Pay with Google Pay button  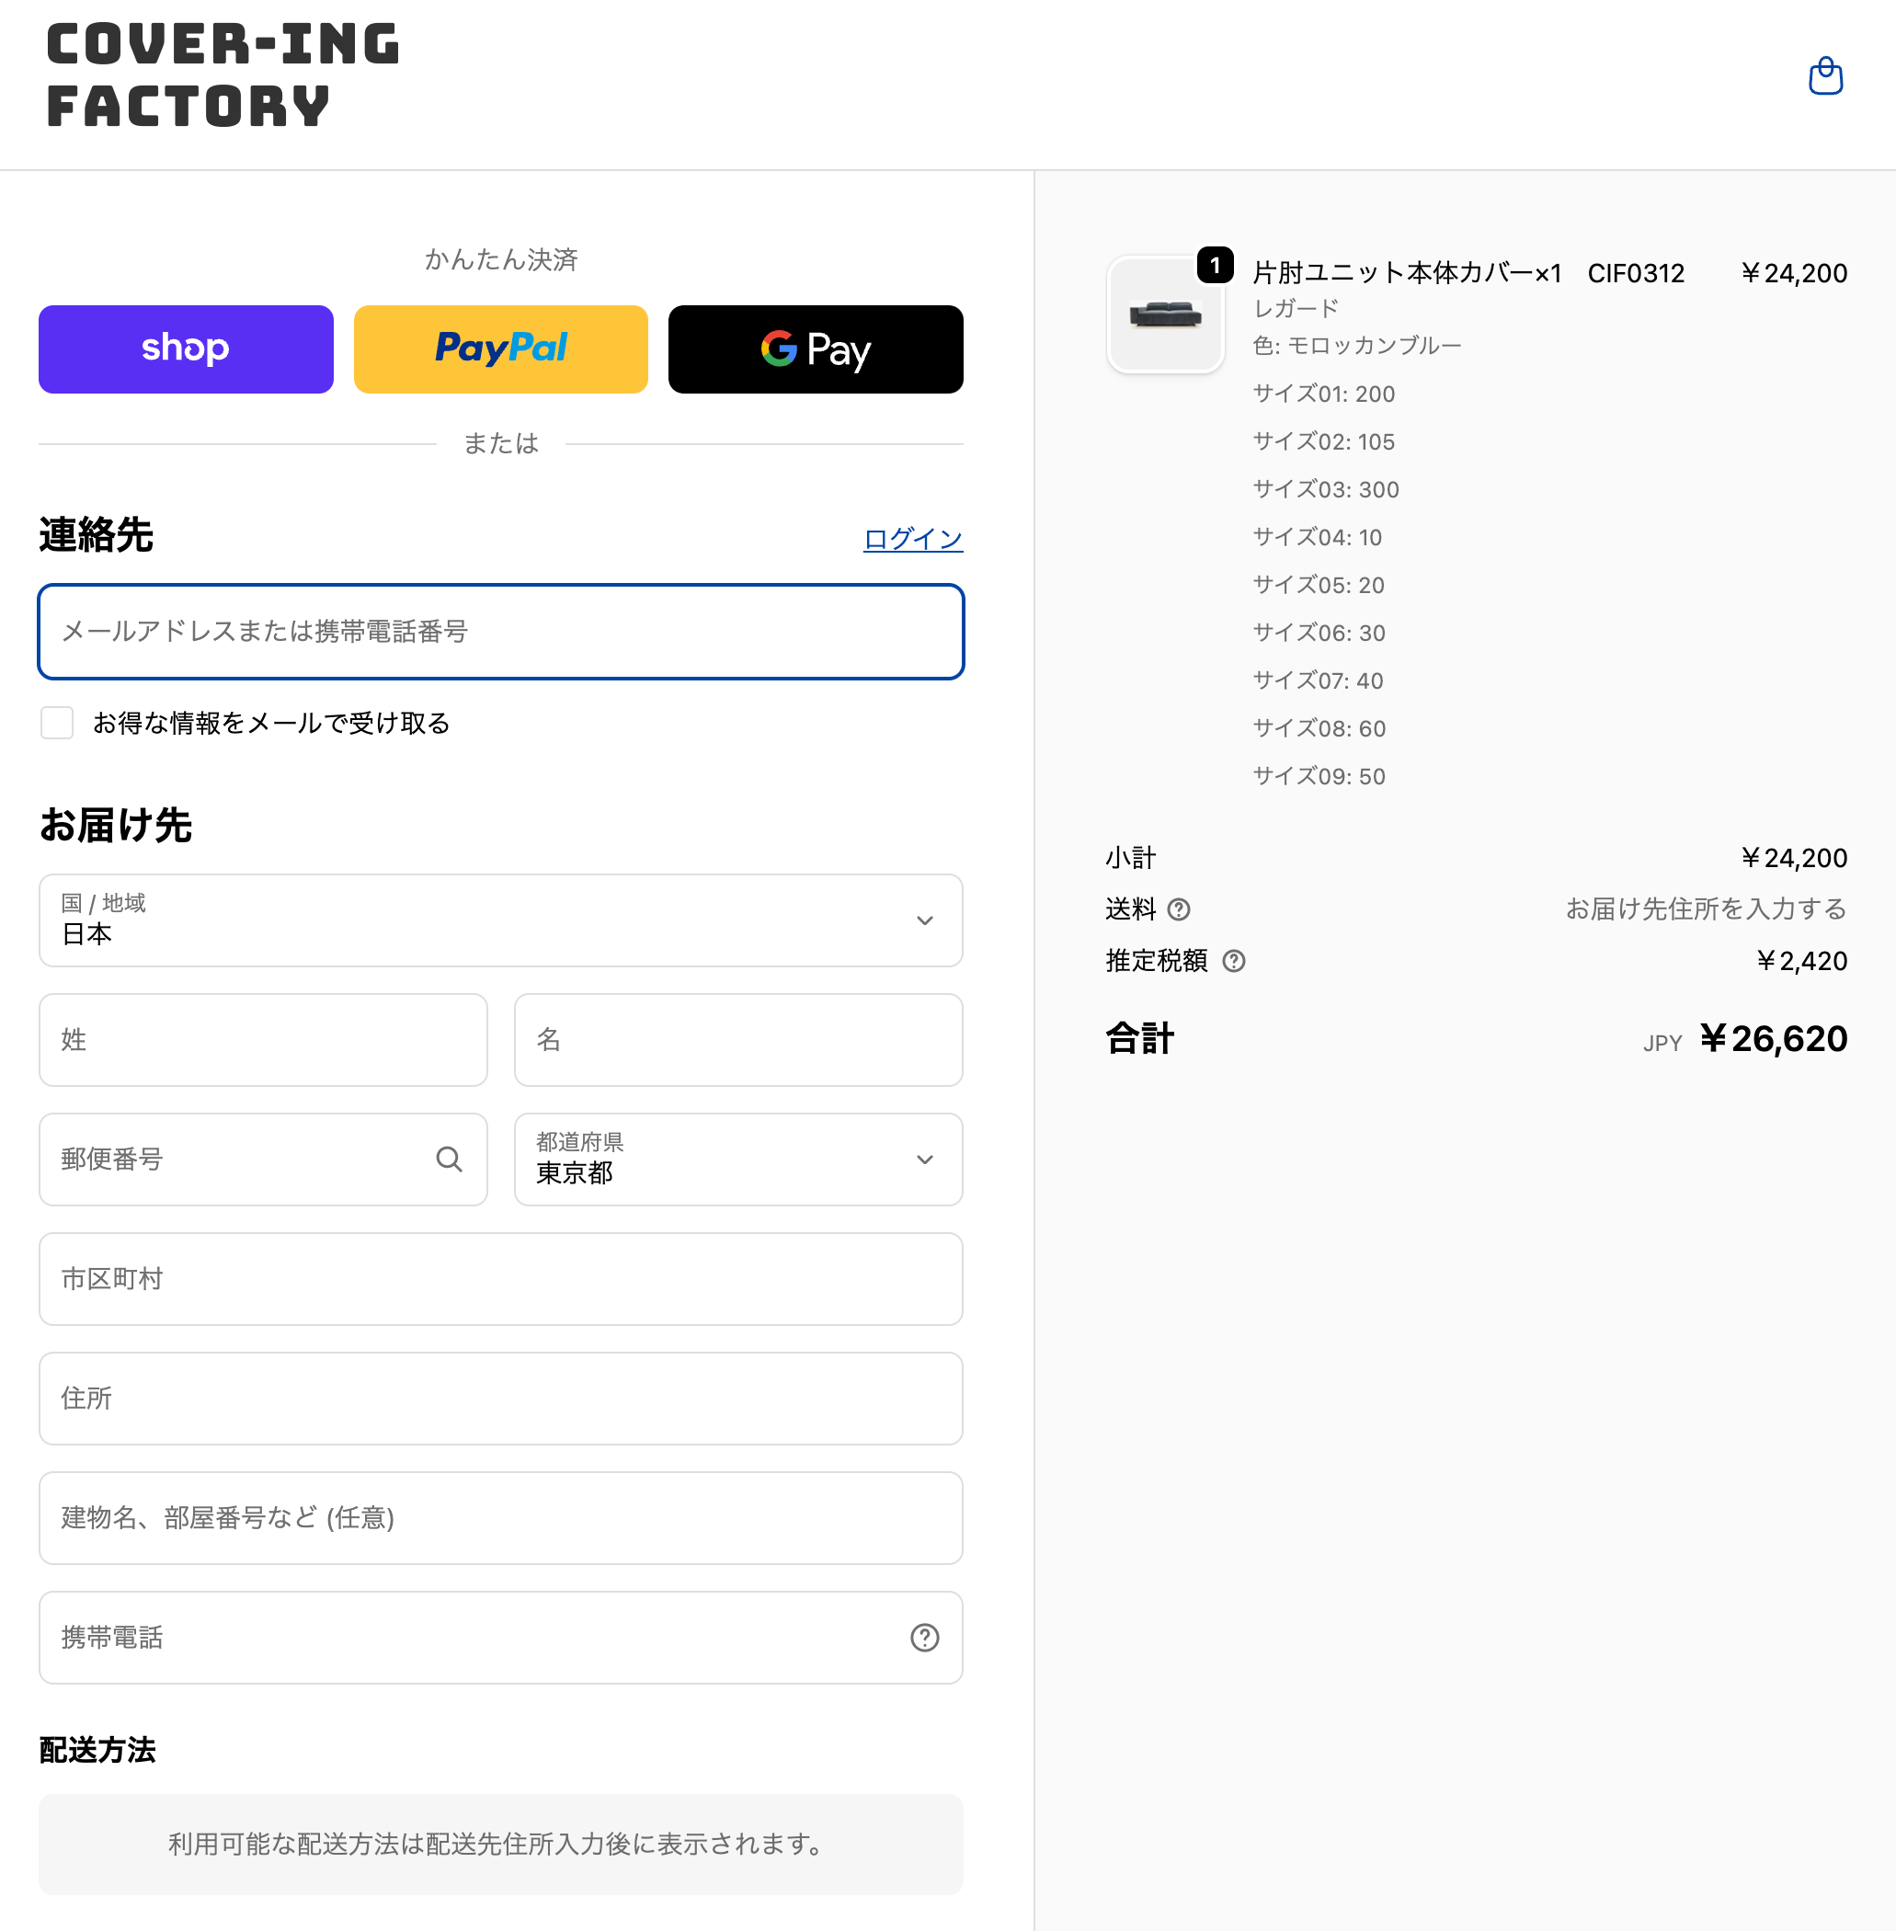click(816, 349)
